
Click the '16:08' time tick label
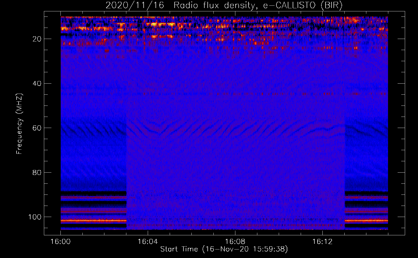[235, 242]
